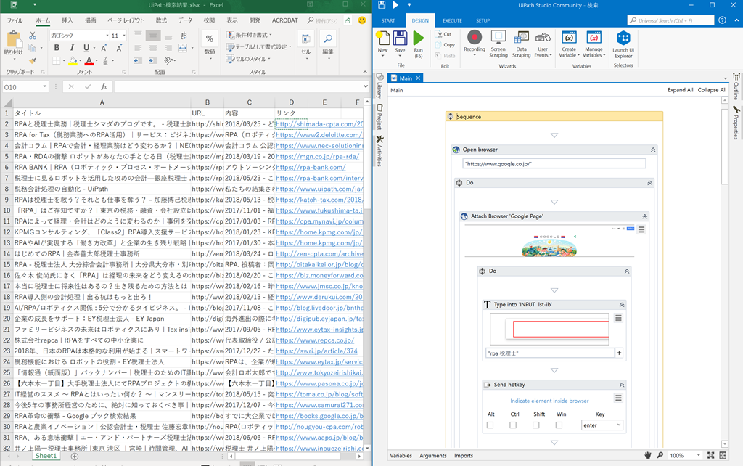The image size is (743, 466).
Task: Open the Activities side panel
Action: 379,150
